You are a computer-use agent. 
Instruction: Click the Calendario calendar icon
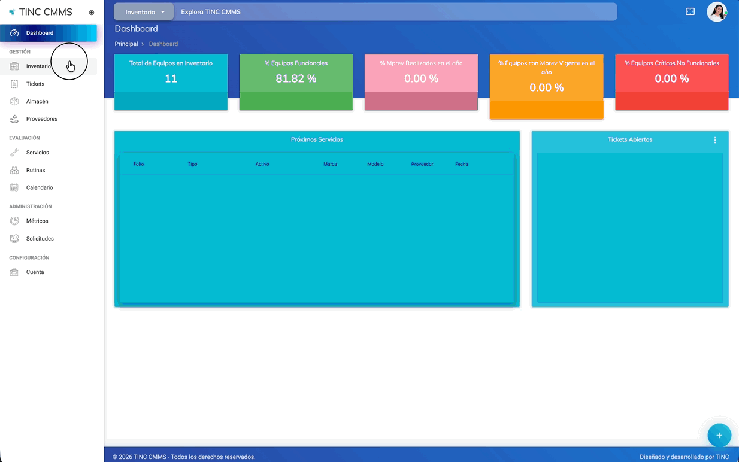[x=14, y=187]
